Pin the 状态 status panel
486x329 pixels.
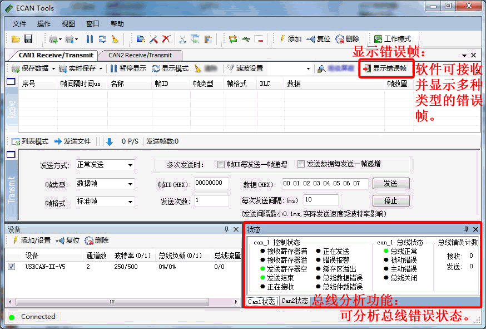466,229
